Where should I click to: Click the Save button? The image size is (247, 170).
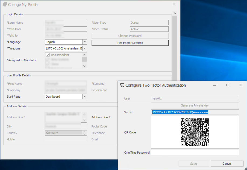(194, 164)
